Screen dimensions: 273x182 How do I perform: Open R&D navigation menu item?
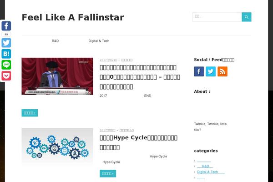pos(55,41)
